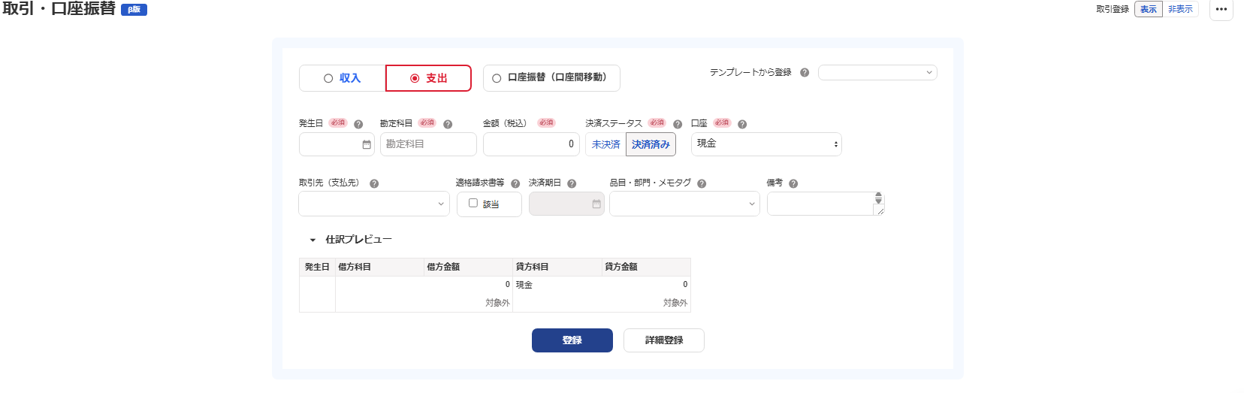Open the テンプレートから登録 dropdown

[x=877, y=73]
